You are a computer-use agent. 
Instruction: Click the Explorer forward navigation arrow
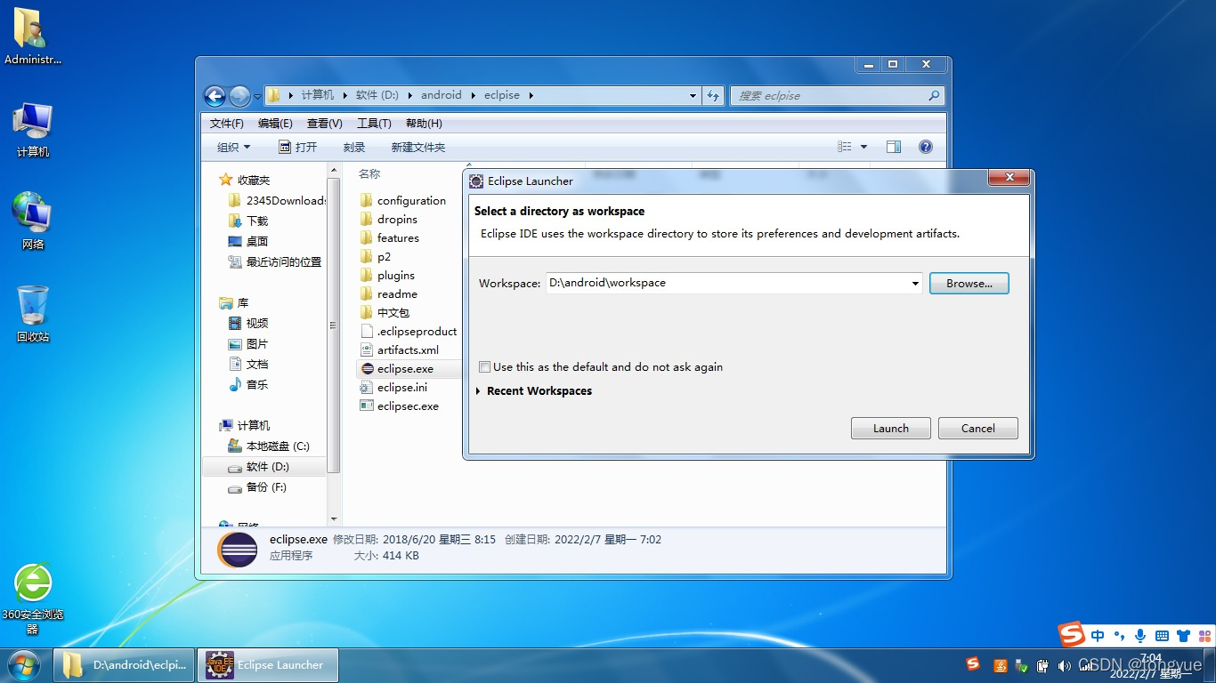[x=239, y=96]
